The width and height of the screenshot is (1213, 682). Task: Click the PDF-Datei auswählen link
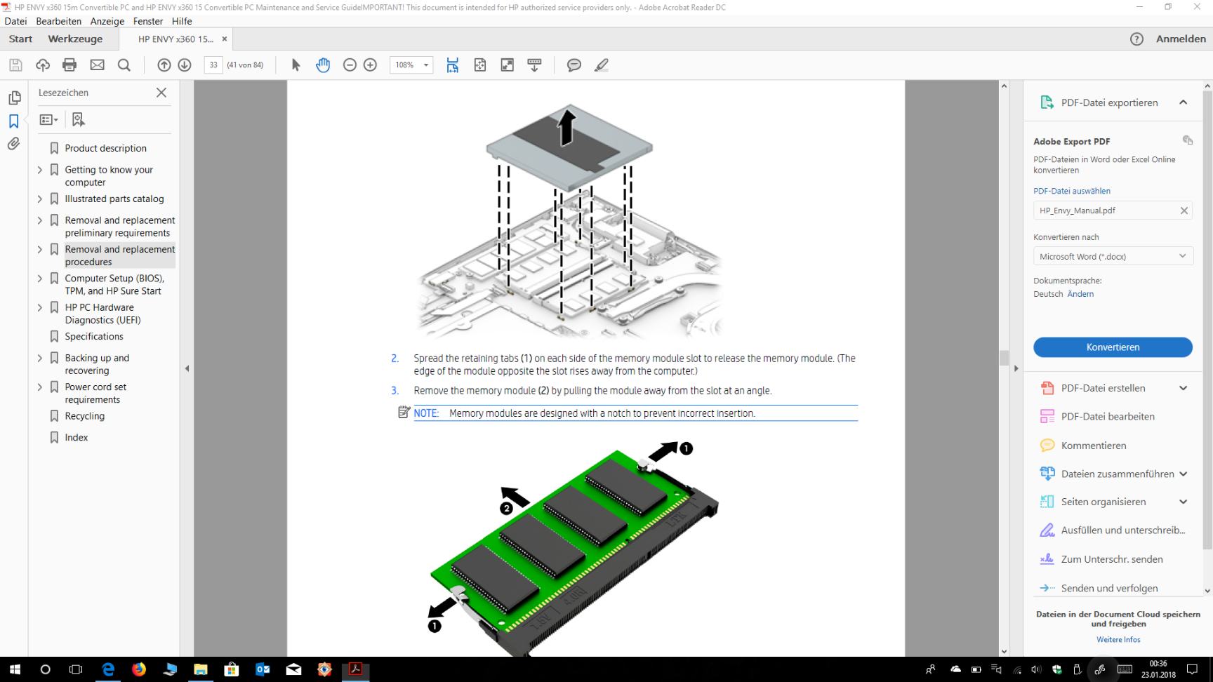[1072, 191]
